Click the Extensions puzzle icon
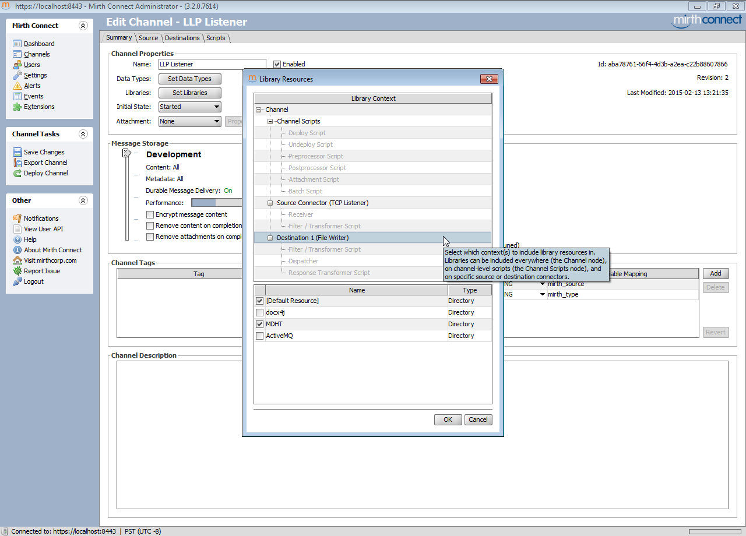 (17, 107)
